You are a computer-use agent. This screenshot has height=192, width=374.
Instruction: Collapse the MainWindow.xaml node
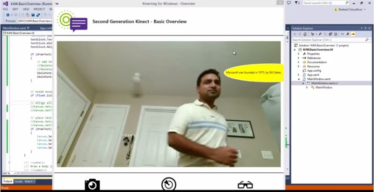click(x=298, y=79)
